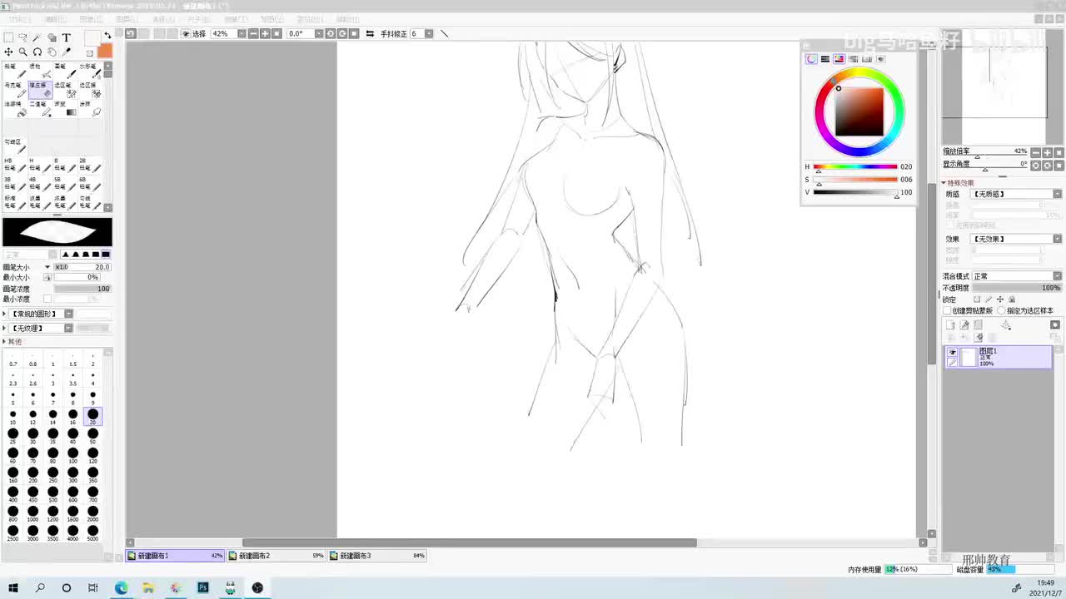Open 混合模式 blend mode dropdown
This screenshot has width=1066, height=599.
pyautogui.click(x=1058, y=276)
